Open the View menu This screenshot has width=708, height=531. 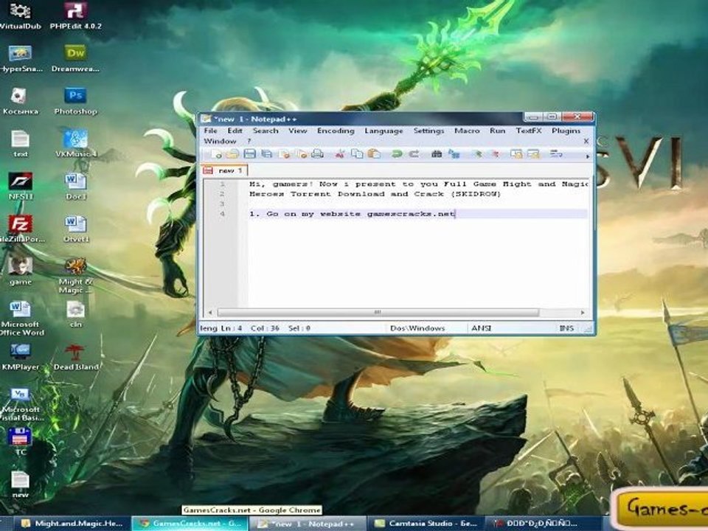(297, 131)
